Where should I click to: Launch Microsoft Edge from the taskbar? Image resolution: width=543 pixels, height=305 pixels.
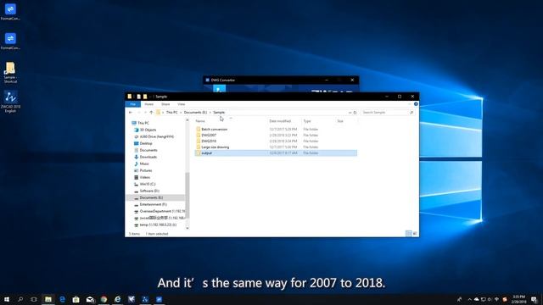tap(62, 299)
